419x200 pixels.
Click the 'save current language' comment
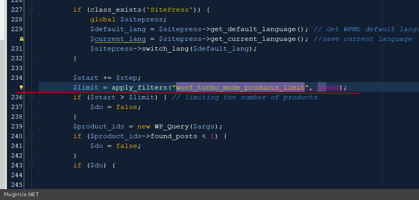point(362,39)
